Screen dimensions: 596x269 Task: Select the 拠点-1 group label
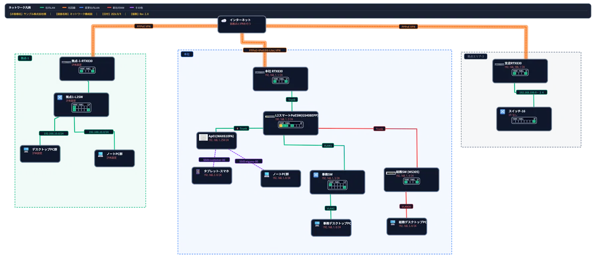(x=25, y=58)
